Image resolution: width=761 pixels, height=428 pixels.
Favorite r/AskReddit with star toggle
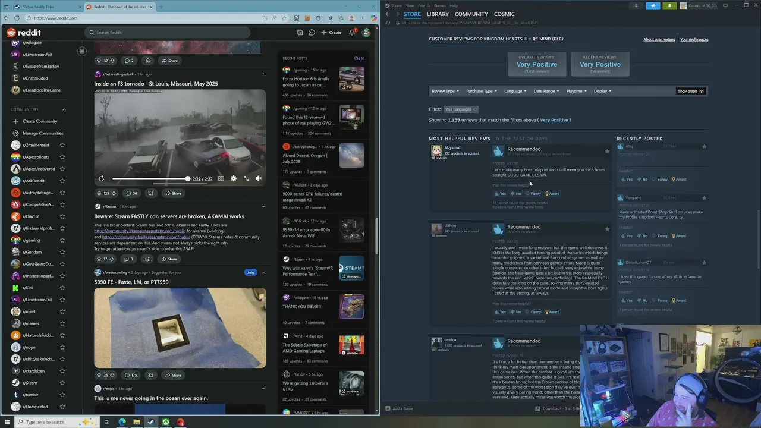coord(62,181)
